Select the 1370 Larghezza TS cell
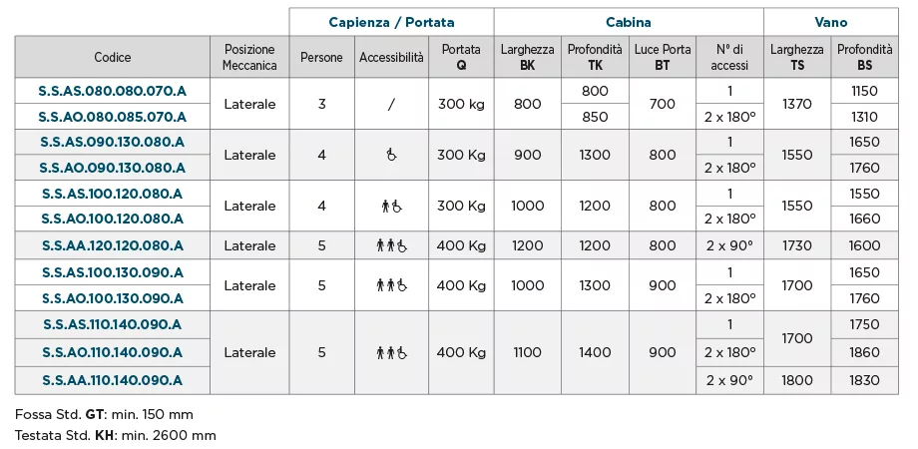 coord(797,104)
